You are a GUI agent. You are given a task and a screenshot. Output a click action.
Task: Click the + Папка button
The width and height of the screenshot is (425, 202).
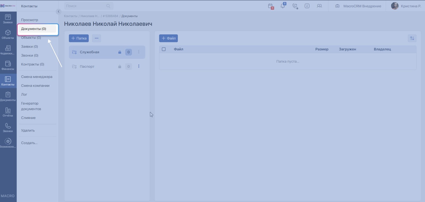click(x=79, y=38)
